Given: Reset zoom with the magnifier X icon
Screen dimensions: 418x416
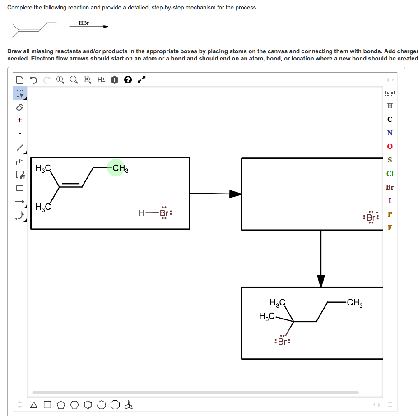Looking at the screenshot, I should (88, 80).
